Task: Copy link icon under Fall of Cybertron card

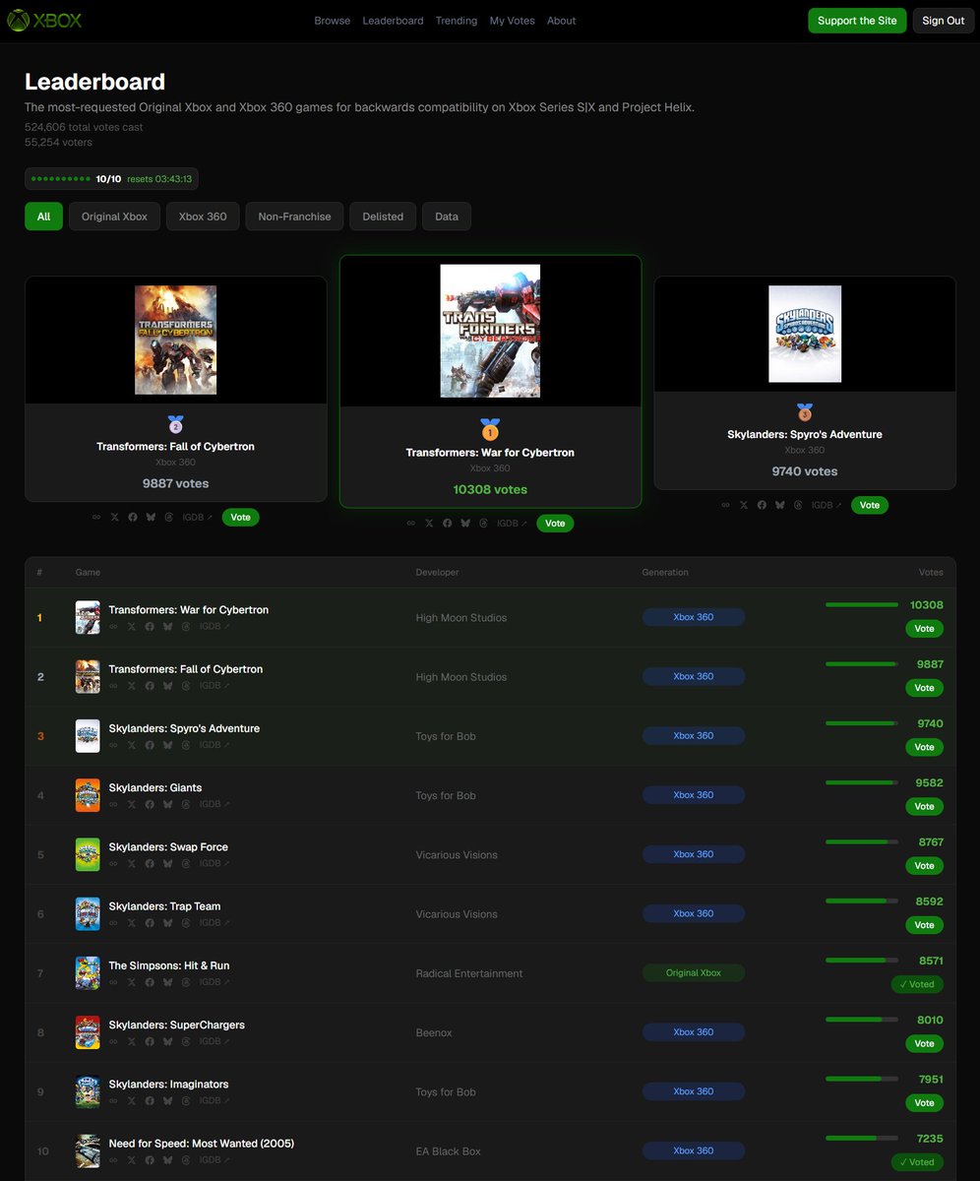Action: point(96,517)
